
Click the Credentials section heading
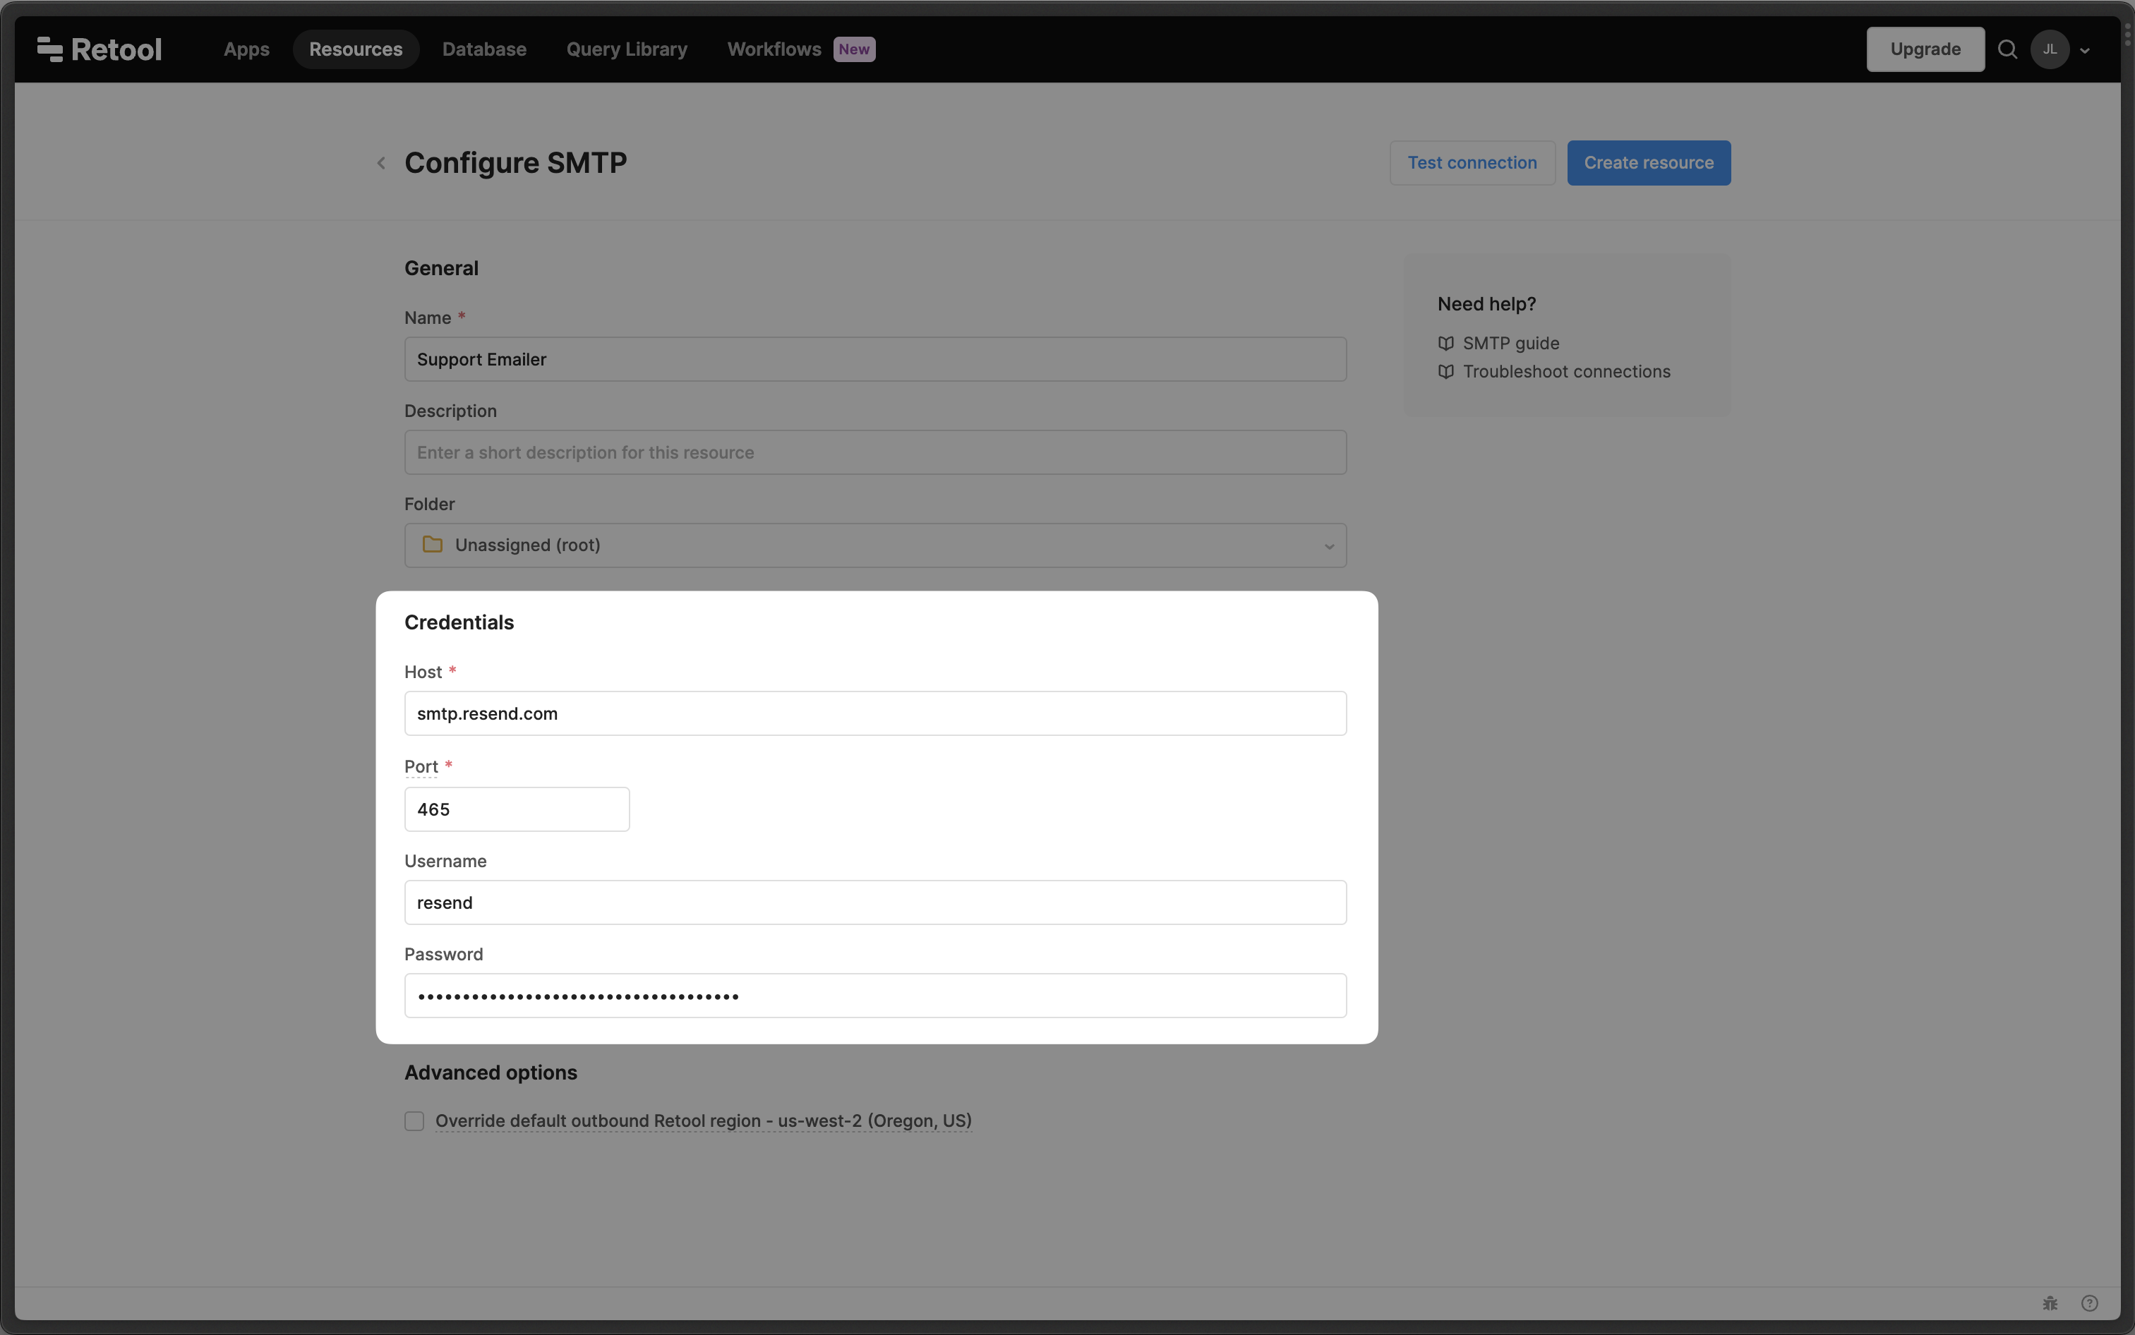[459, 622]
